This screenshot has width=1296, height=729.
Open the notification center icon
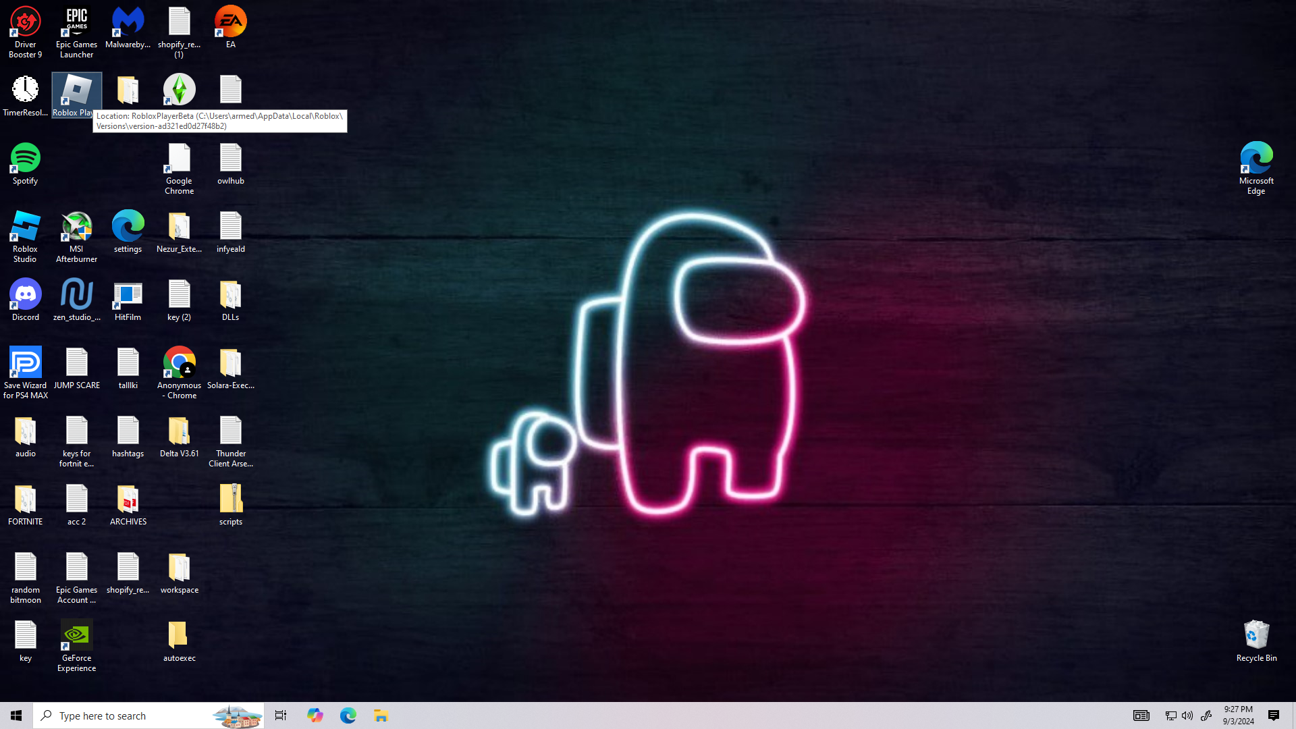(x=1273, y=715)
